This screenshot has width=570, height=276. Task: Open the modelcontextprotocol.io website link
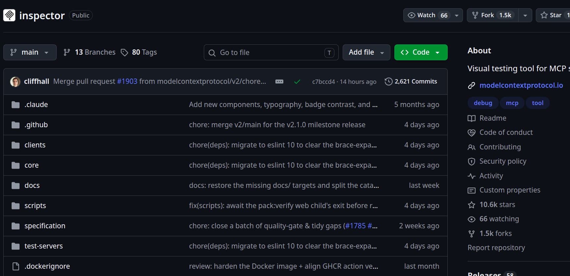521,85
